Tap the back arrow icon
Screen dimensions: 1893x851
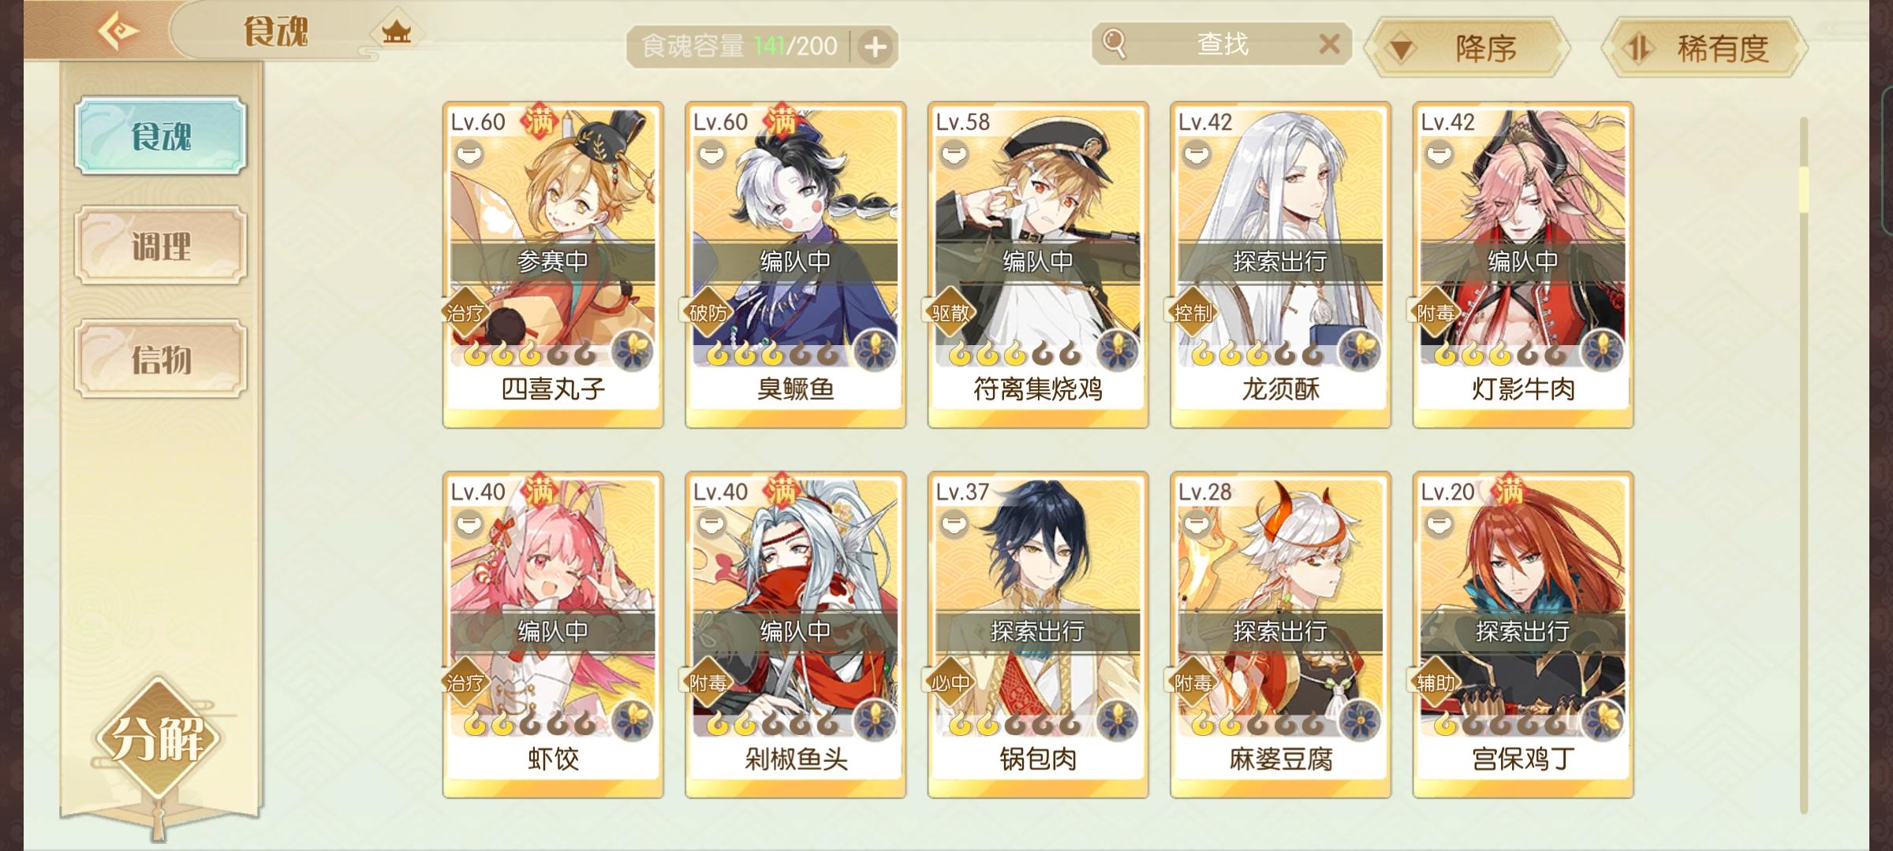coord(118,32)
